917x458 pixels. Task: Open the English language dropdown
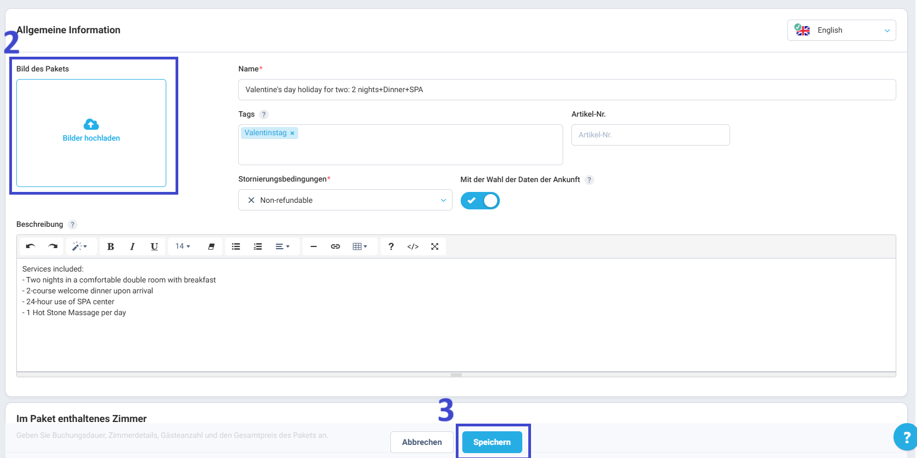841,31
